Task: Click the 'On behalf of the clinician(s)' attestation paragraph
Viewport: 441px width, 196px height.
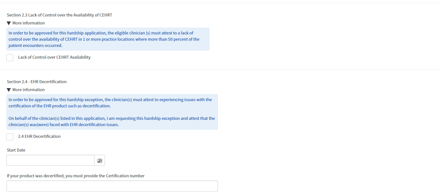Action: tap(111, 121)
